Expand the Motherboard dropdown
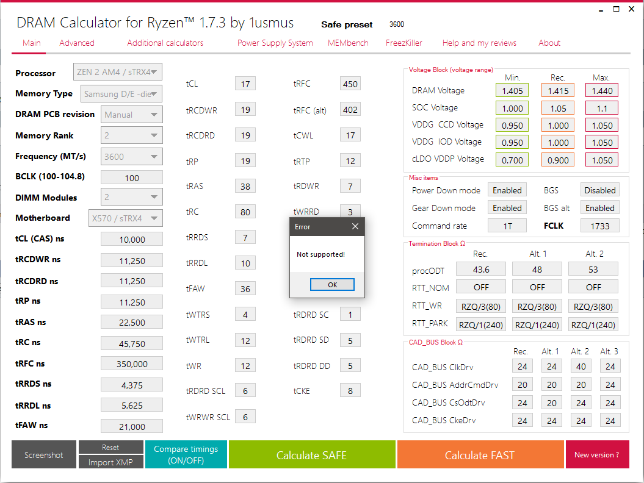 [x=126, y=218]
